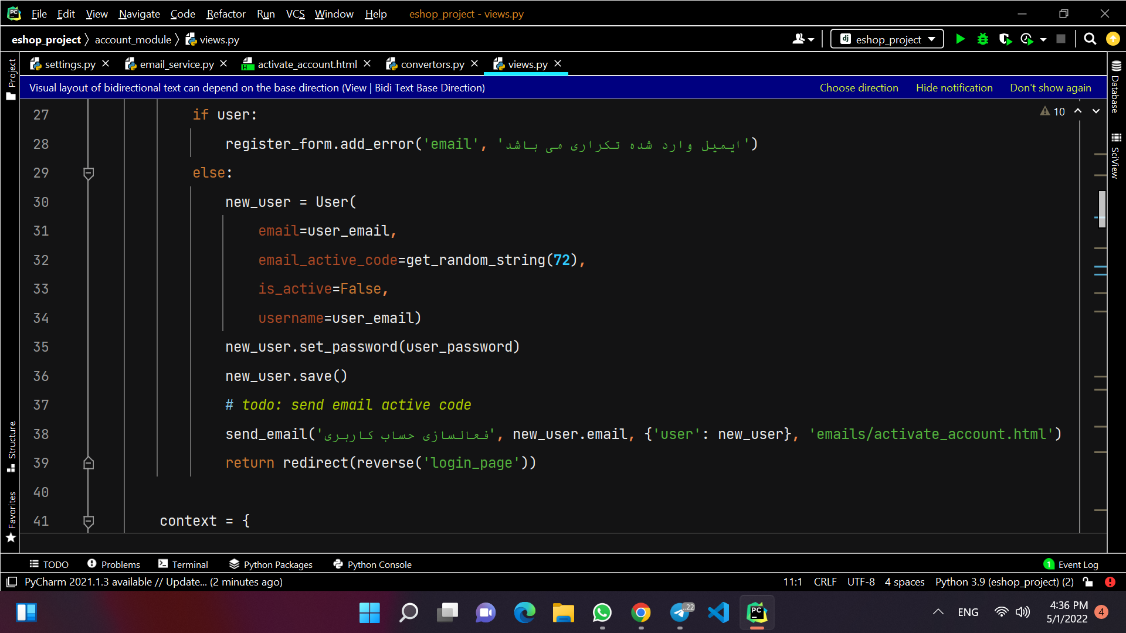Open the Structure tool window
This screenshot has width=1126, height=633.
click(x=11, y=446)
